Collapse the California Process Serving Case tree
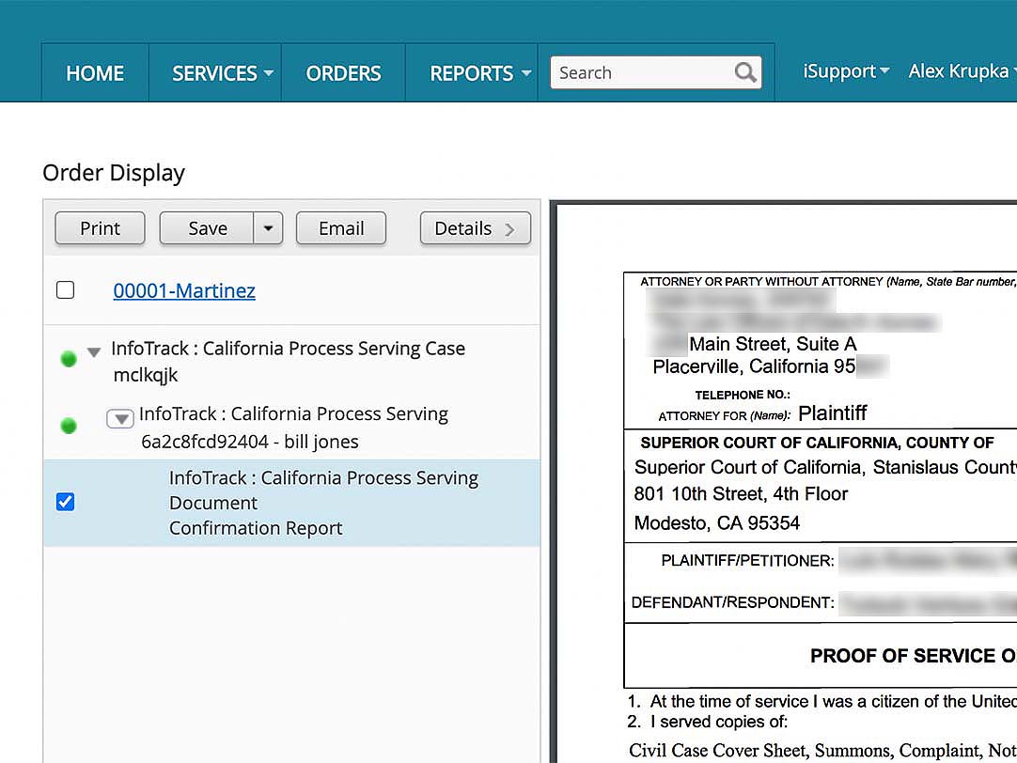The image size is (1017, 763). point(94,352)
